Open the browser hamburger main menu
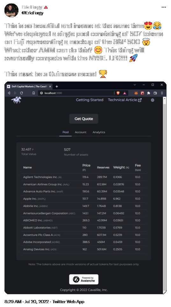Screen dimensions: 171x307 (162, 93)
